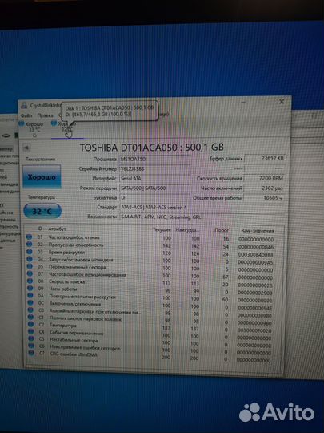Click the Хорошо health status button
The width and height of the screenshot is (324, 433).
(x=42, y=177)
